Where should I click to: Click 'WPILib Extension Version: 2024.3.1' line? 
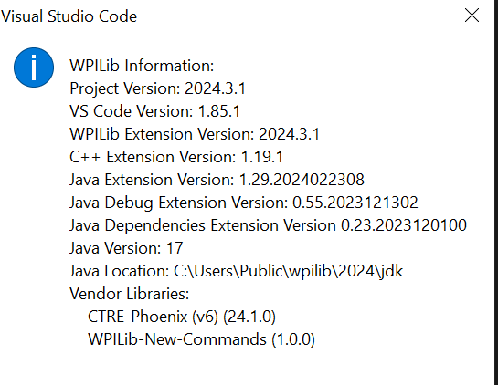point(195,134)
